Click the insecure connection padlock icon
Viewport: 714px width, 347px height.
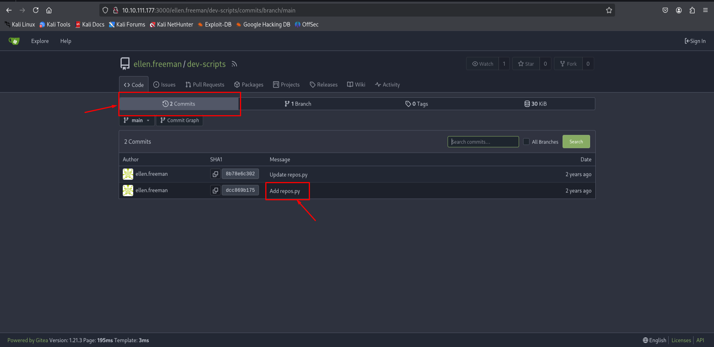pos(115,10)
